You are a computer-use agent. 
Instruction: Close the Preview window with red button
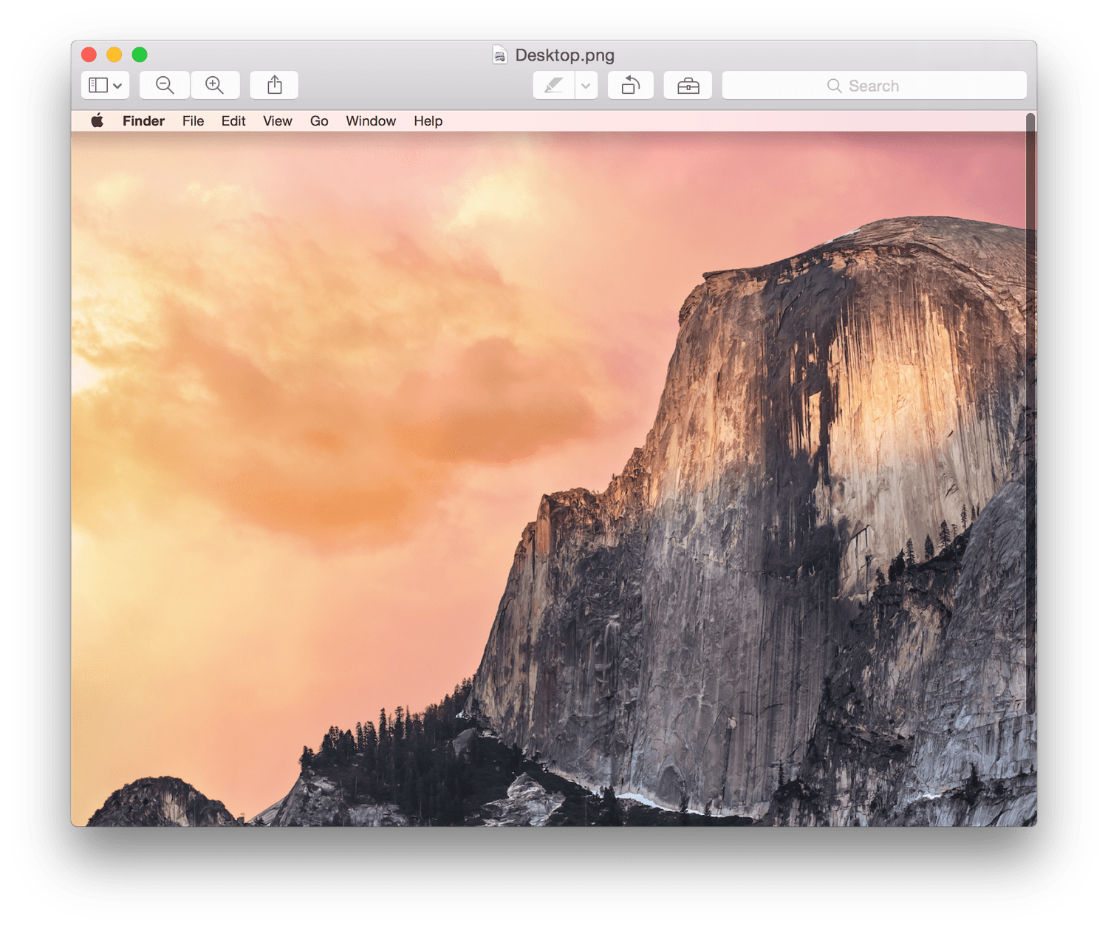point(89,55)
